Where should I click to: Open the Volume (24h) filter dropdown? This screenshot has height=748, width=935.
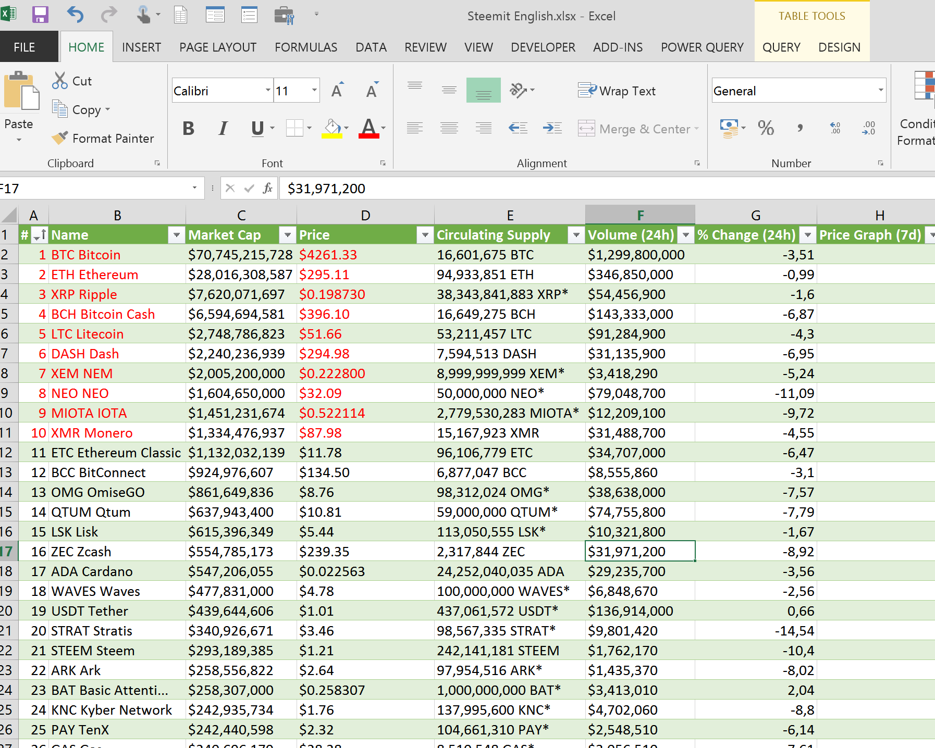point(686,235)
